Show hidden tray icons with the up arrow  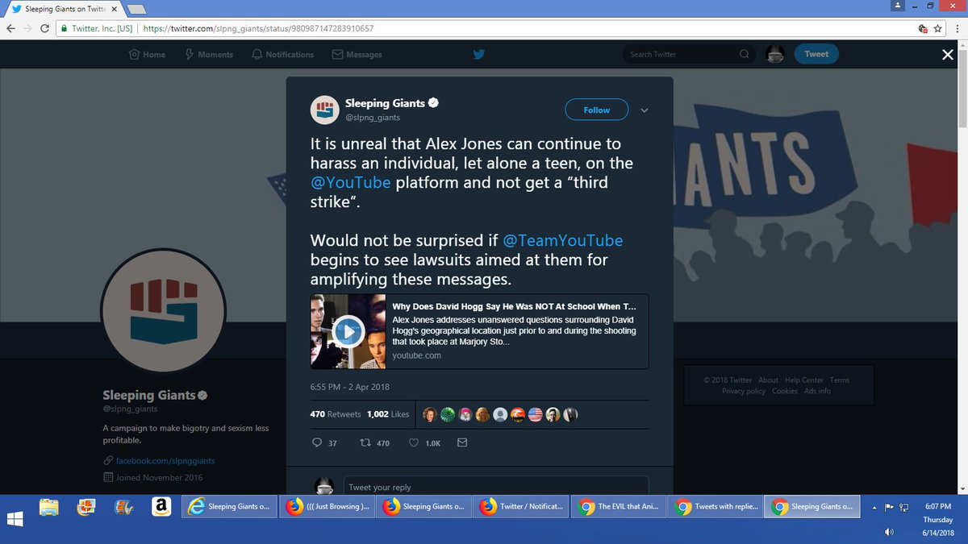click(x=873, y=507)
